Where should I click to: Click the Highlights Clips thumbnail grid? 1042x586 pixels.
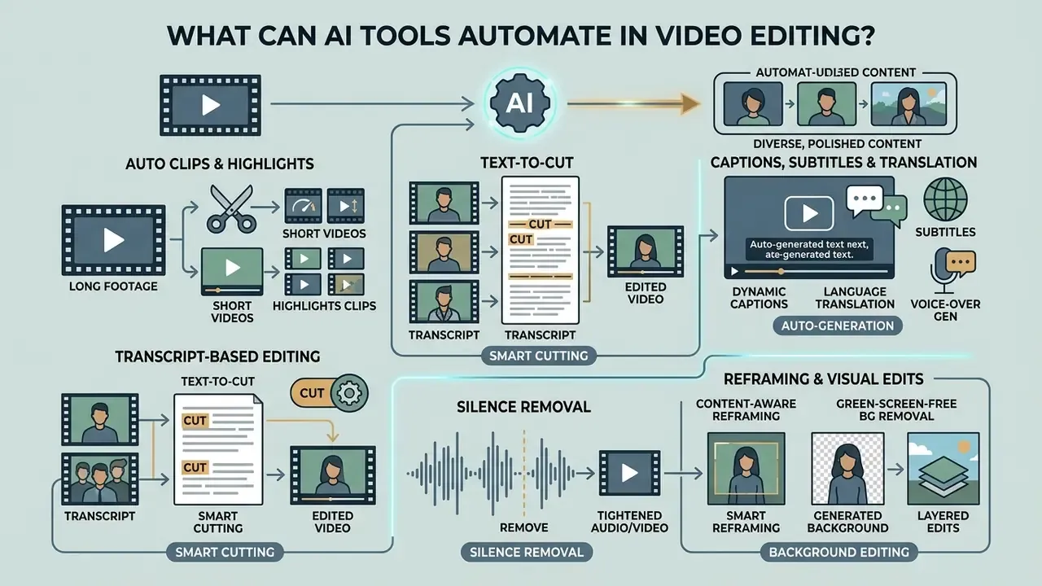pos(324,271)
